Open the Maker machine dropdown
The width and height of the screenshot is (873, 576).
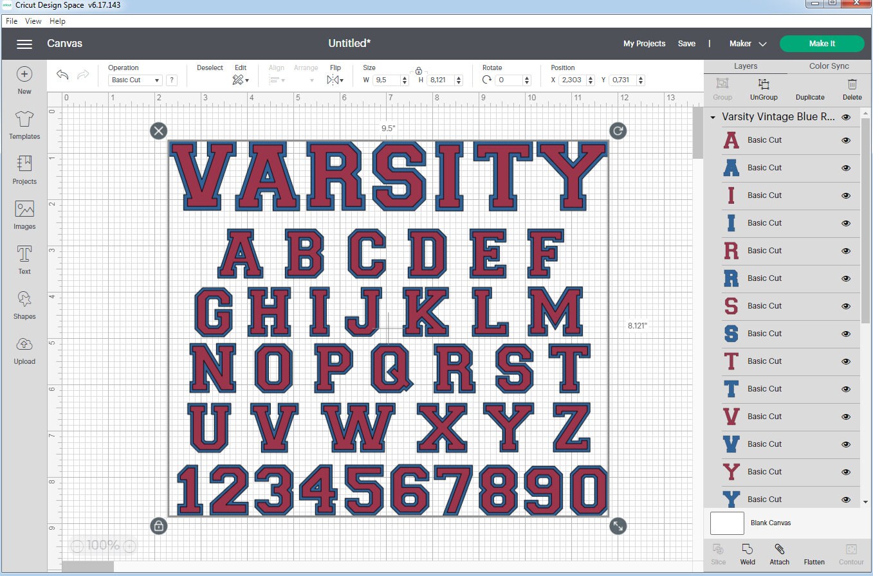click(x=747, y=43)
